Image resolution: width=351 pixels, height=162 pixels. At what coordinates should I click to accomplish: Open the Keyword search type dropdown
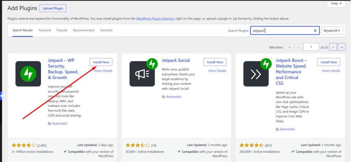pos(332,31)
